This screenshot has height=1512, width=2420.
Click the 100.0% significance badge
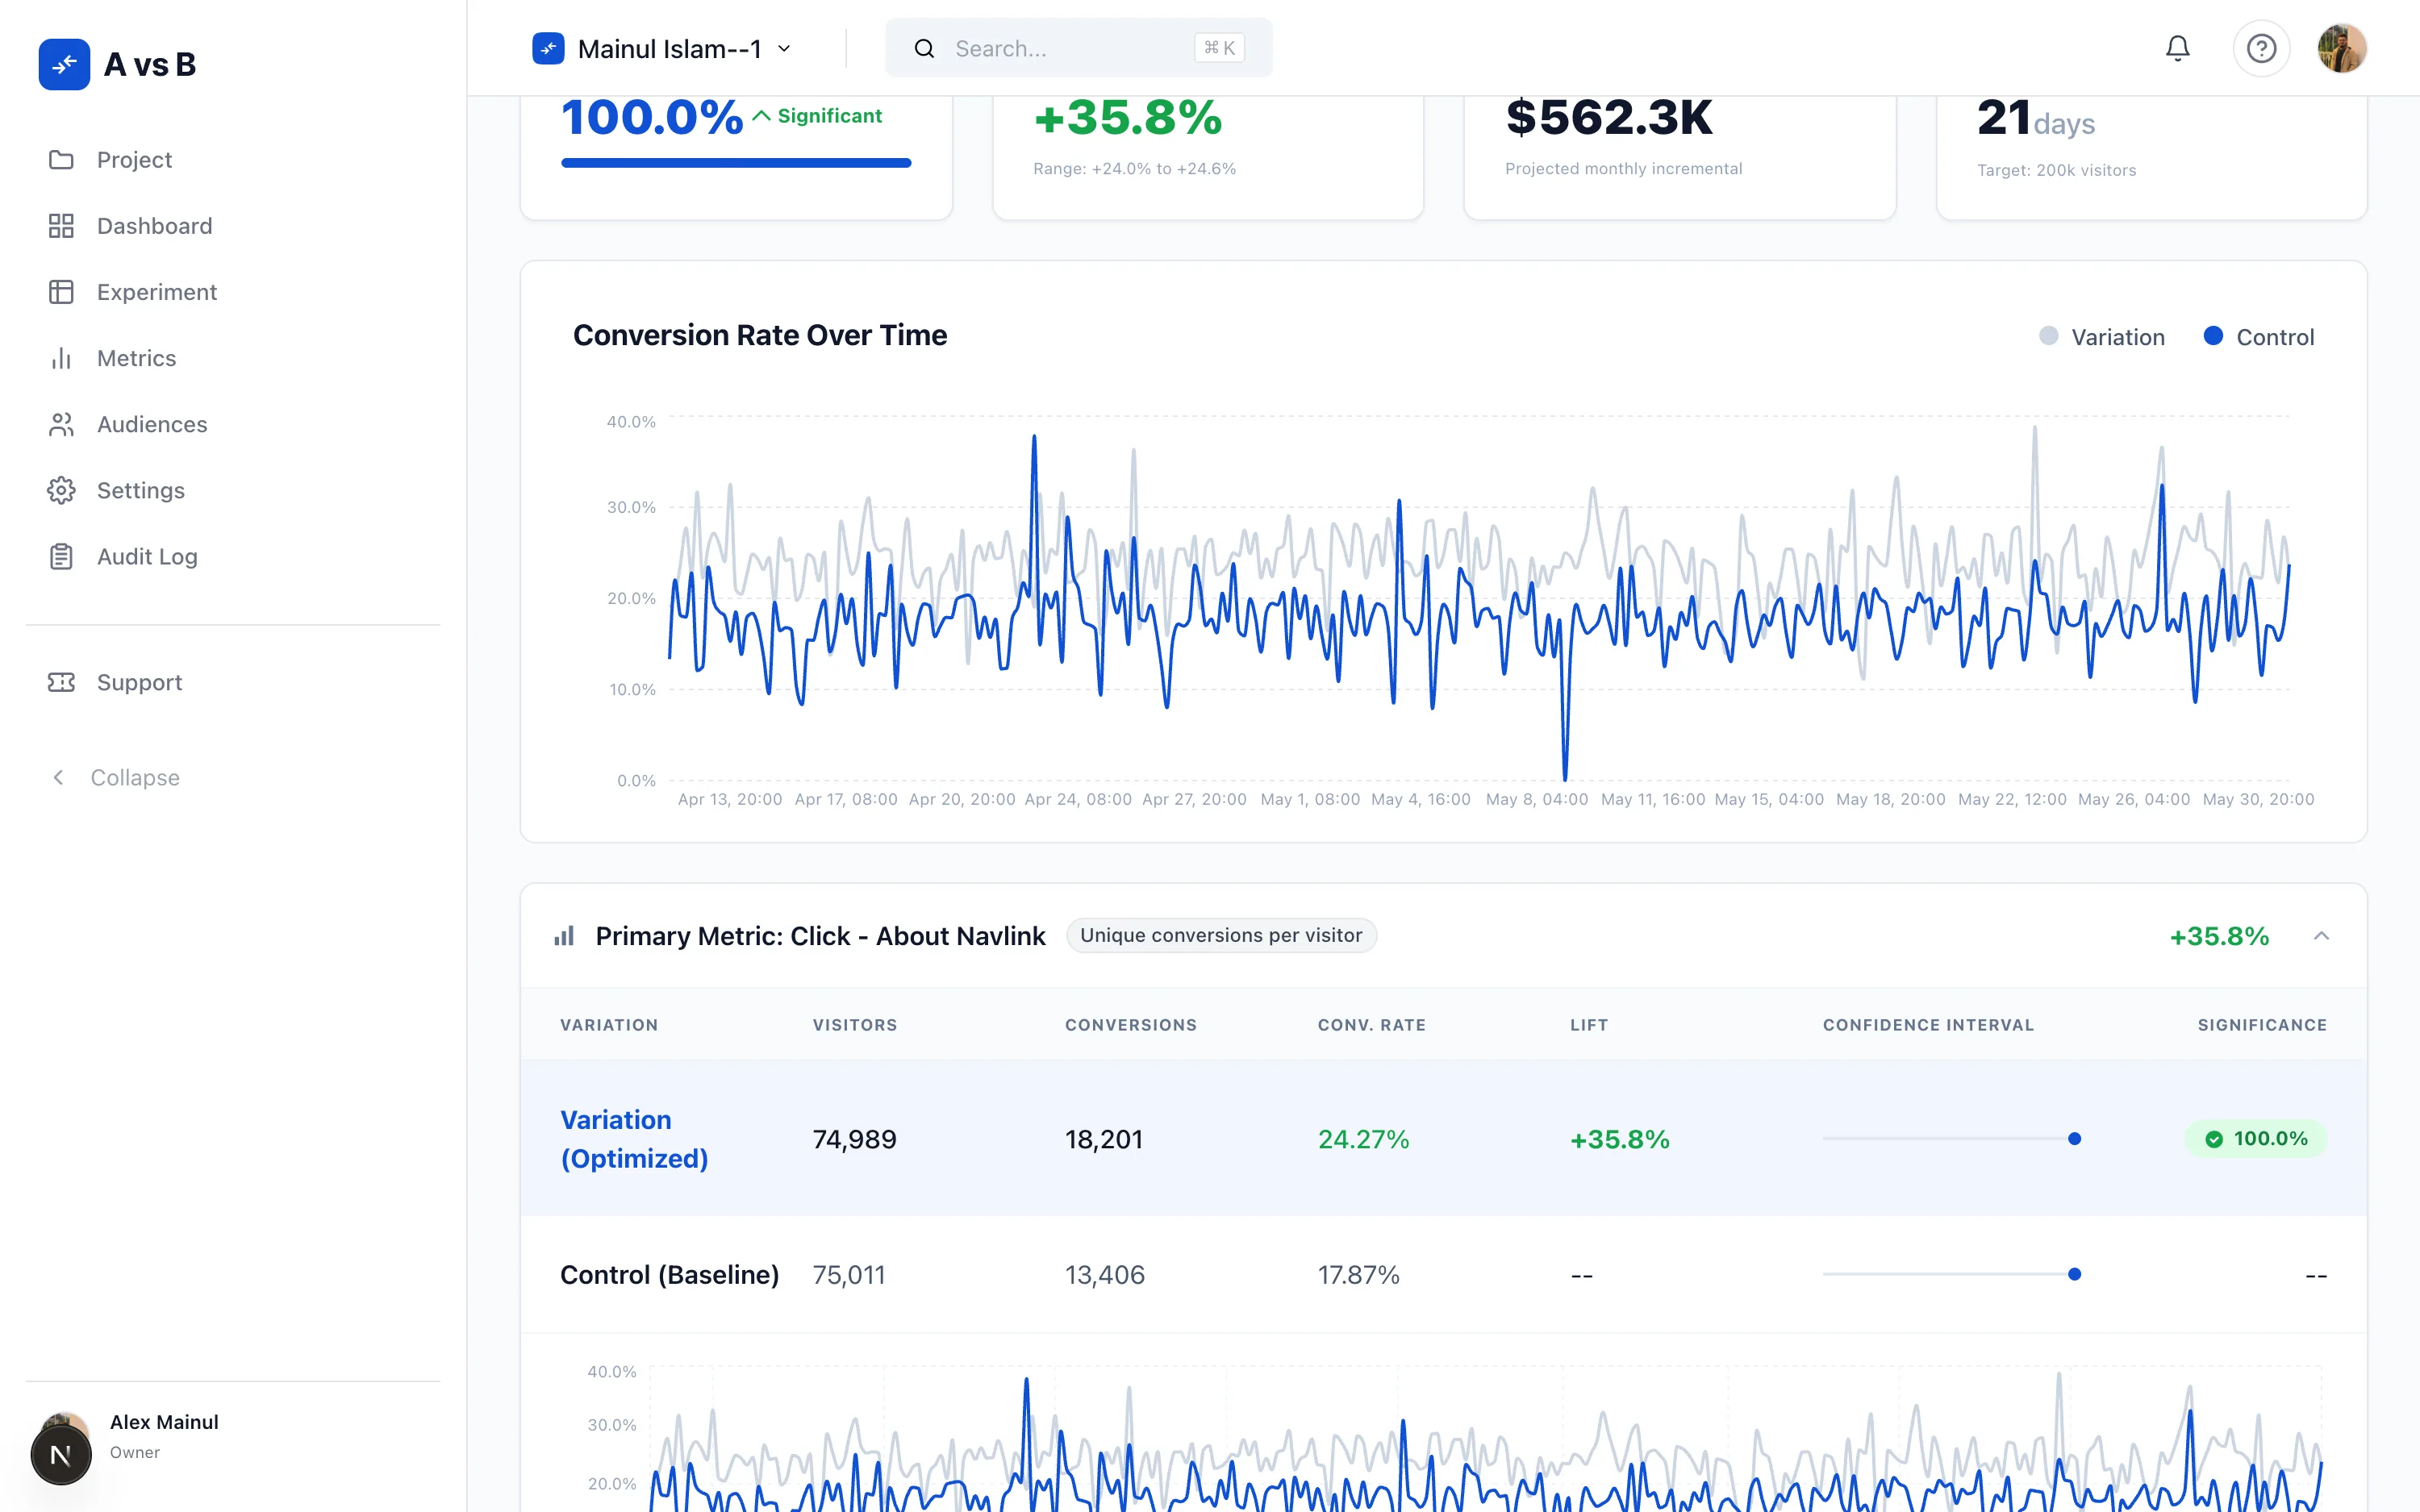pos(2255,1139)
